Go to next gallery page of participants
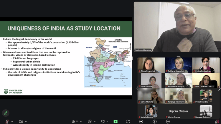This screenshot has width=221, height=124. pyautogui.click(x=219, y=88)
